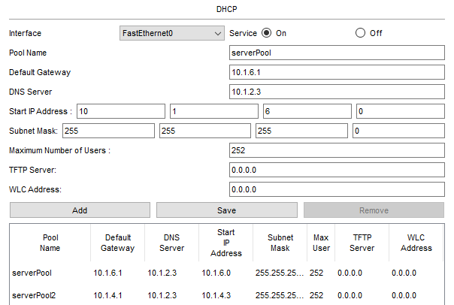Turn DHCP Service On
This screenshot has height=305, width=454.
click(266, 33)
